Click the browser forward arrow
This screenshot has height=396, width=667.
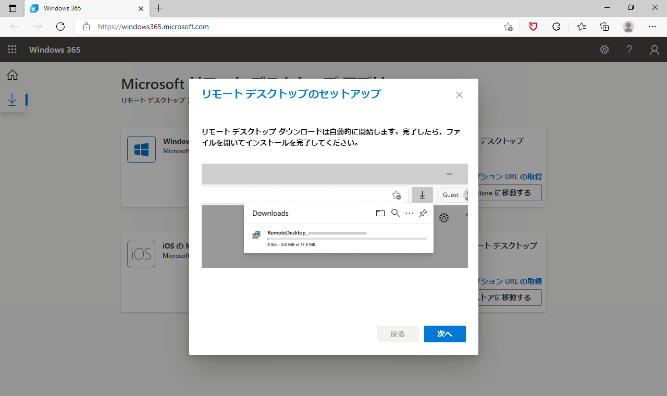(38, 27)
